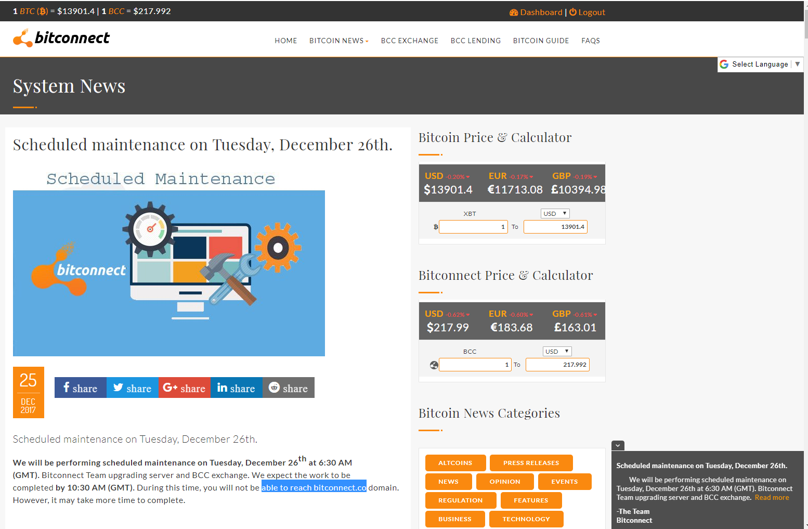Click the Opinion category button

(505, 482)
